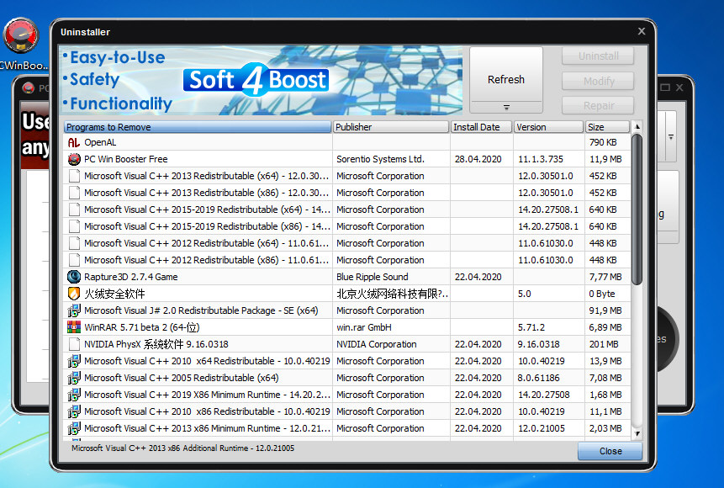Select WinRAR 5.71 beta 2 (64-位) entry

pos(142,327)
